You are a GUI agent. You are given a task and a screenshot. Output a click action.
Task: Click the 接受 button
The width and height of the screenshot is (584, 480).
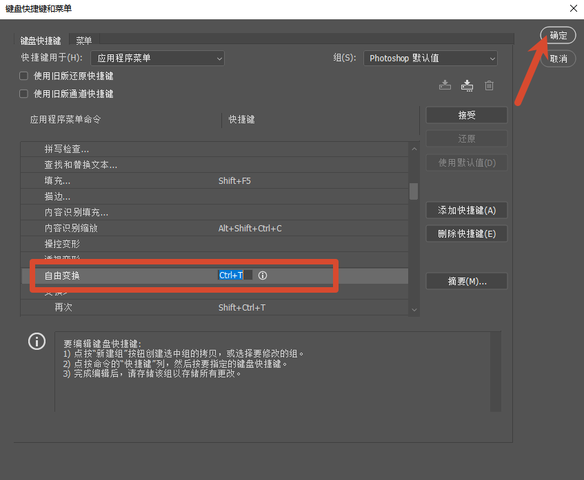467,115
